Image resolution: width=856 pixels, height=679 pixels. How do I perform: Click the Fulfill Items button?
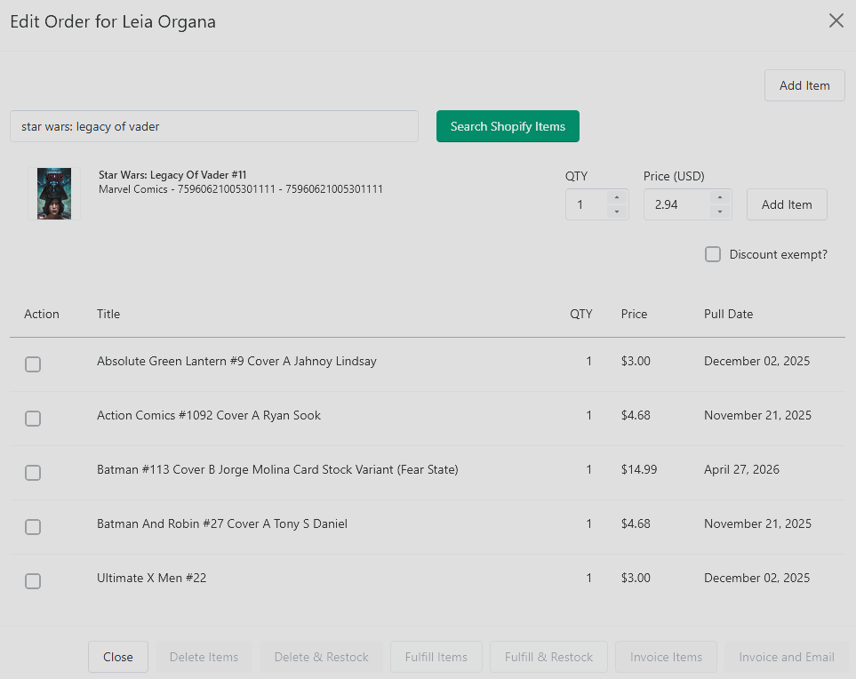tap(436, 657)
